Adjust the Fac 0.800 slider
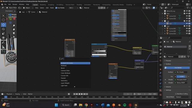Image resolution: width=192 pixels, height=108 pixels. click(181, 76)
